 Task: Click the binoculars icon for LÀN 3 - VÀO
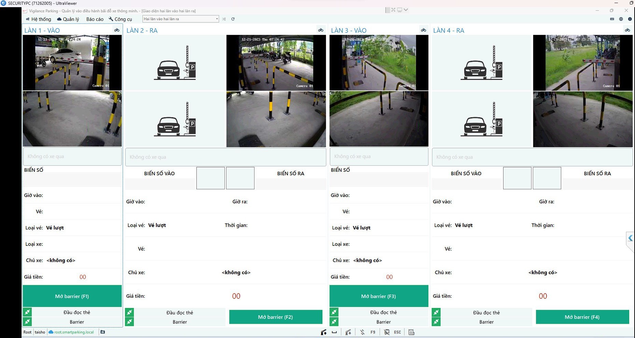click(424, 30)
